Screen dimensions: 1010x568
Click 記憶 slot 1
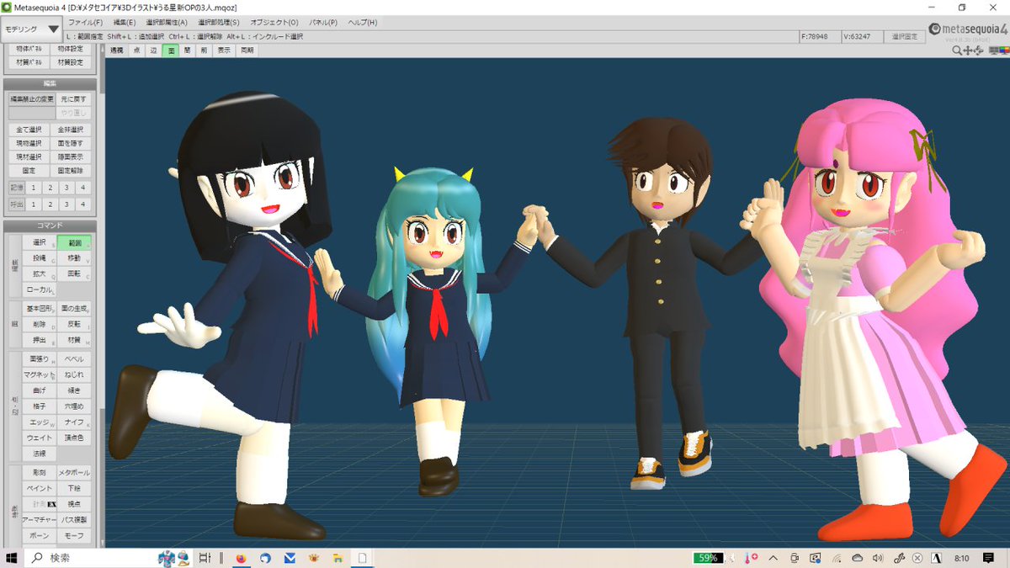tap(33, 188)
